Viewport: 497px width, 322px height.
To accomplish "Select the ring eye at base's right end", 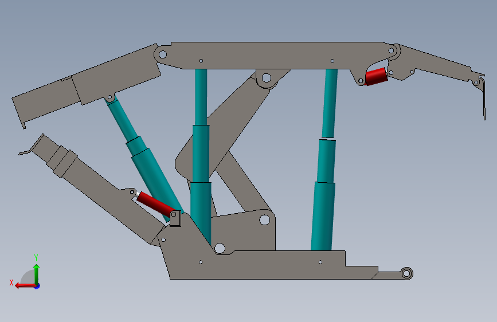I will [x=407, y=273].
